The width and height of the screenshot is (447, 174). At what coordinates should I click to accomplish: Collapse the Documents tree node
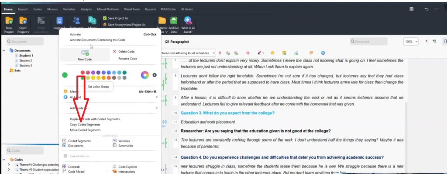pos(4,51)
